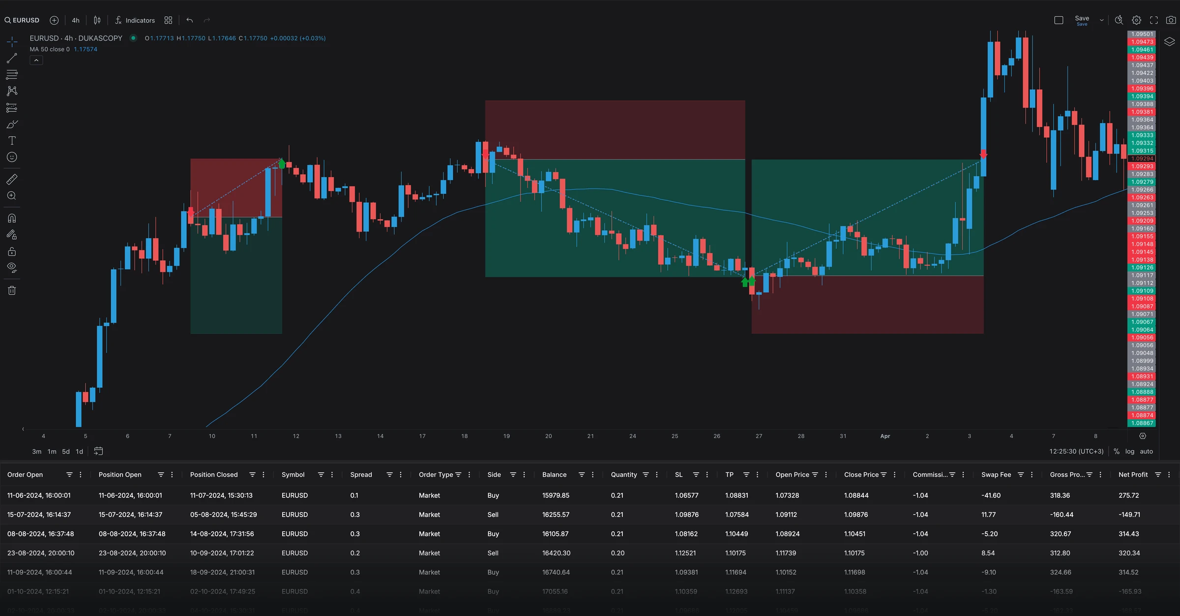1180x616 pixels.
Task: Open the emoji icons tool
Action: pyautogui.click(x=12, y=157)
